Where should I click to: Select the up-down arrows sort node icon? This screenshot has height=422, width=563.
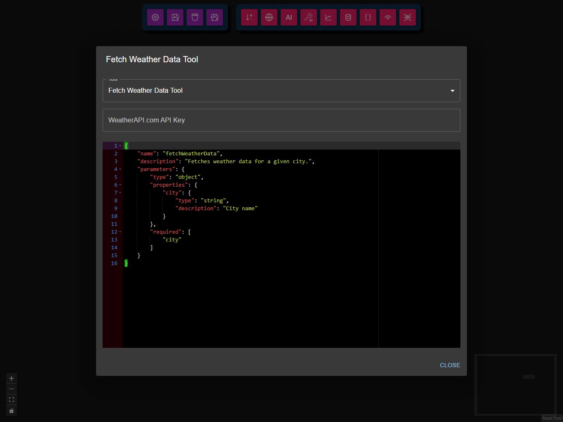(249, 17)
